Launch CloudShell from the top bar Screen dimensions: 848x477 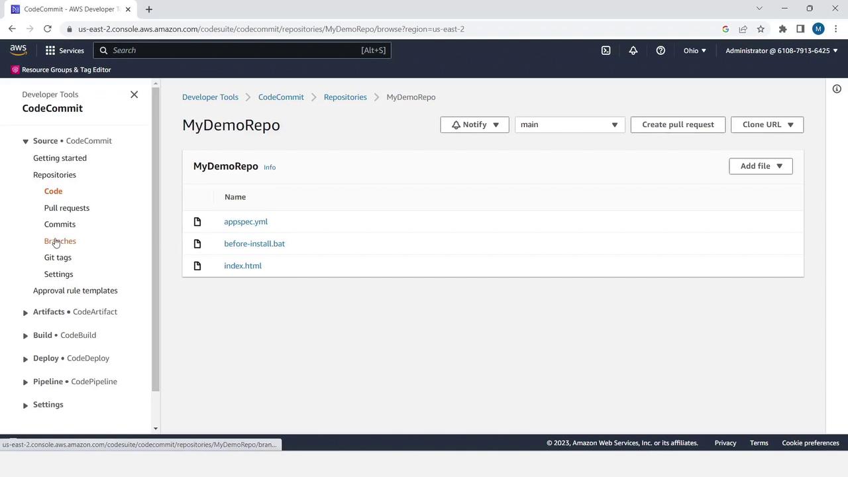coord(606,50)
